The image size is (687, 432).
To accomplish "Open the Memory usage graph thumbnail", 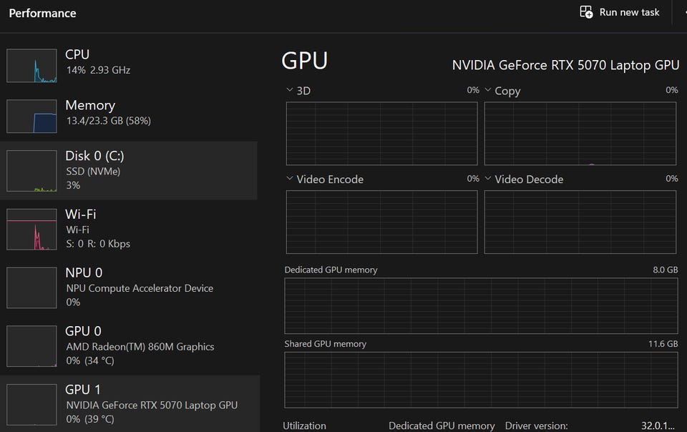I will (x=31, y=117).
